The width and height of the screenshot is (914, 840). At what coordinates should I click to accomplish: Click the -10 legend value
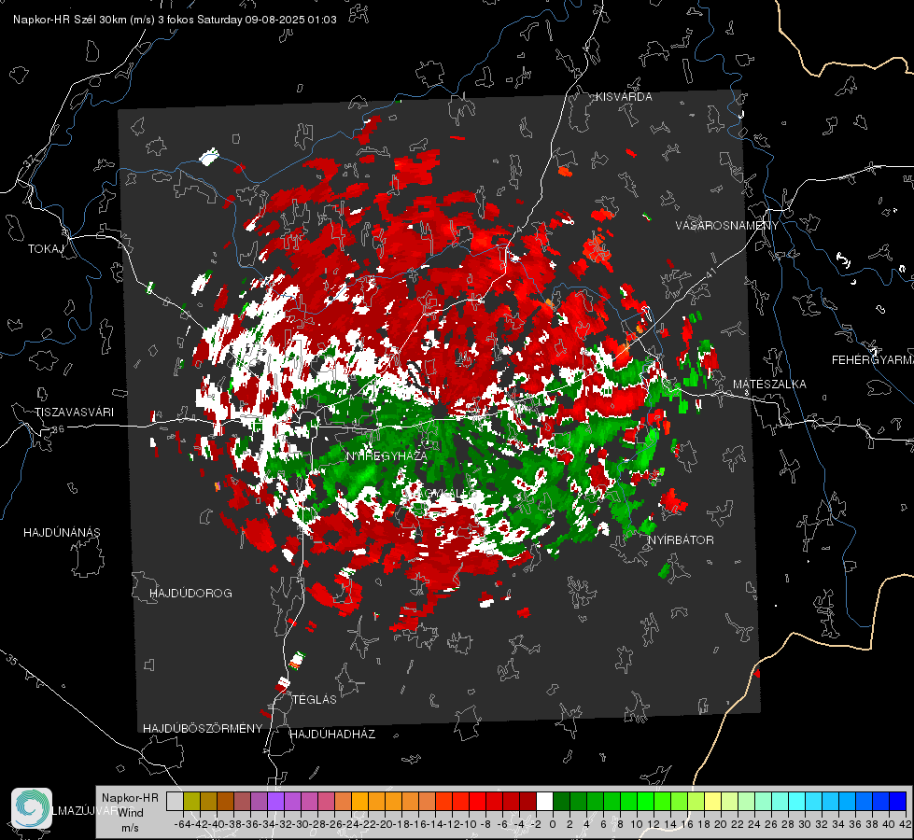click(x=468, y=824)
